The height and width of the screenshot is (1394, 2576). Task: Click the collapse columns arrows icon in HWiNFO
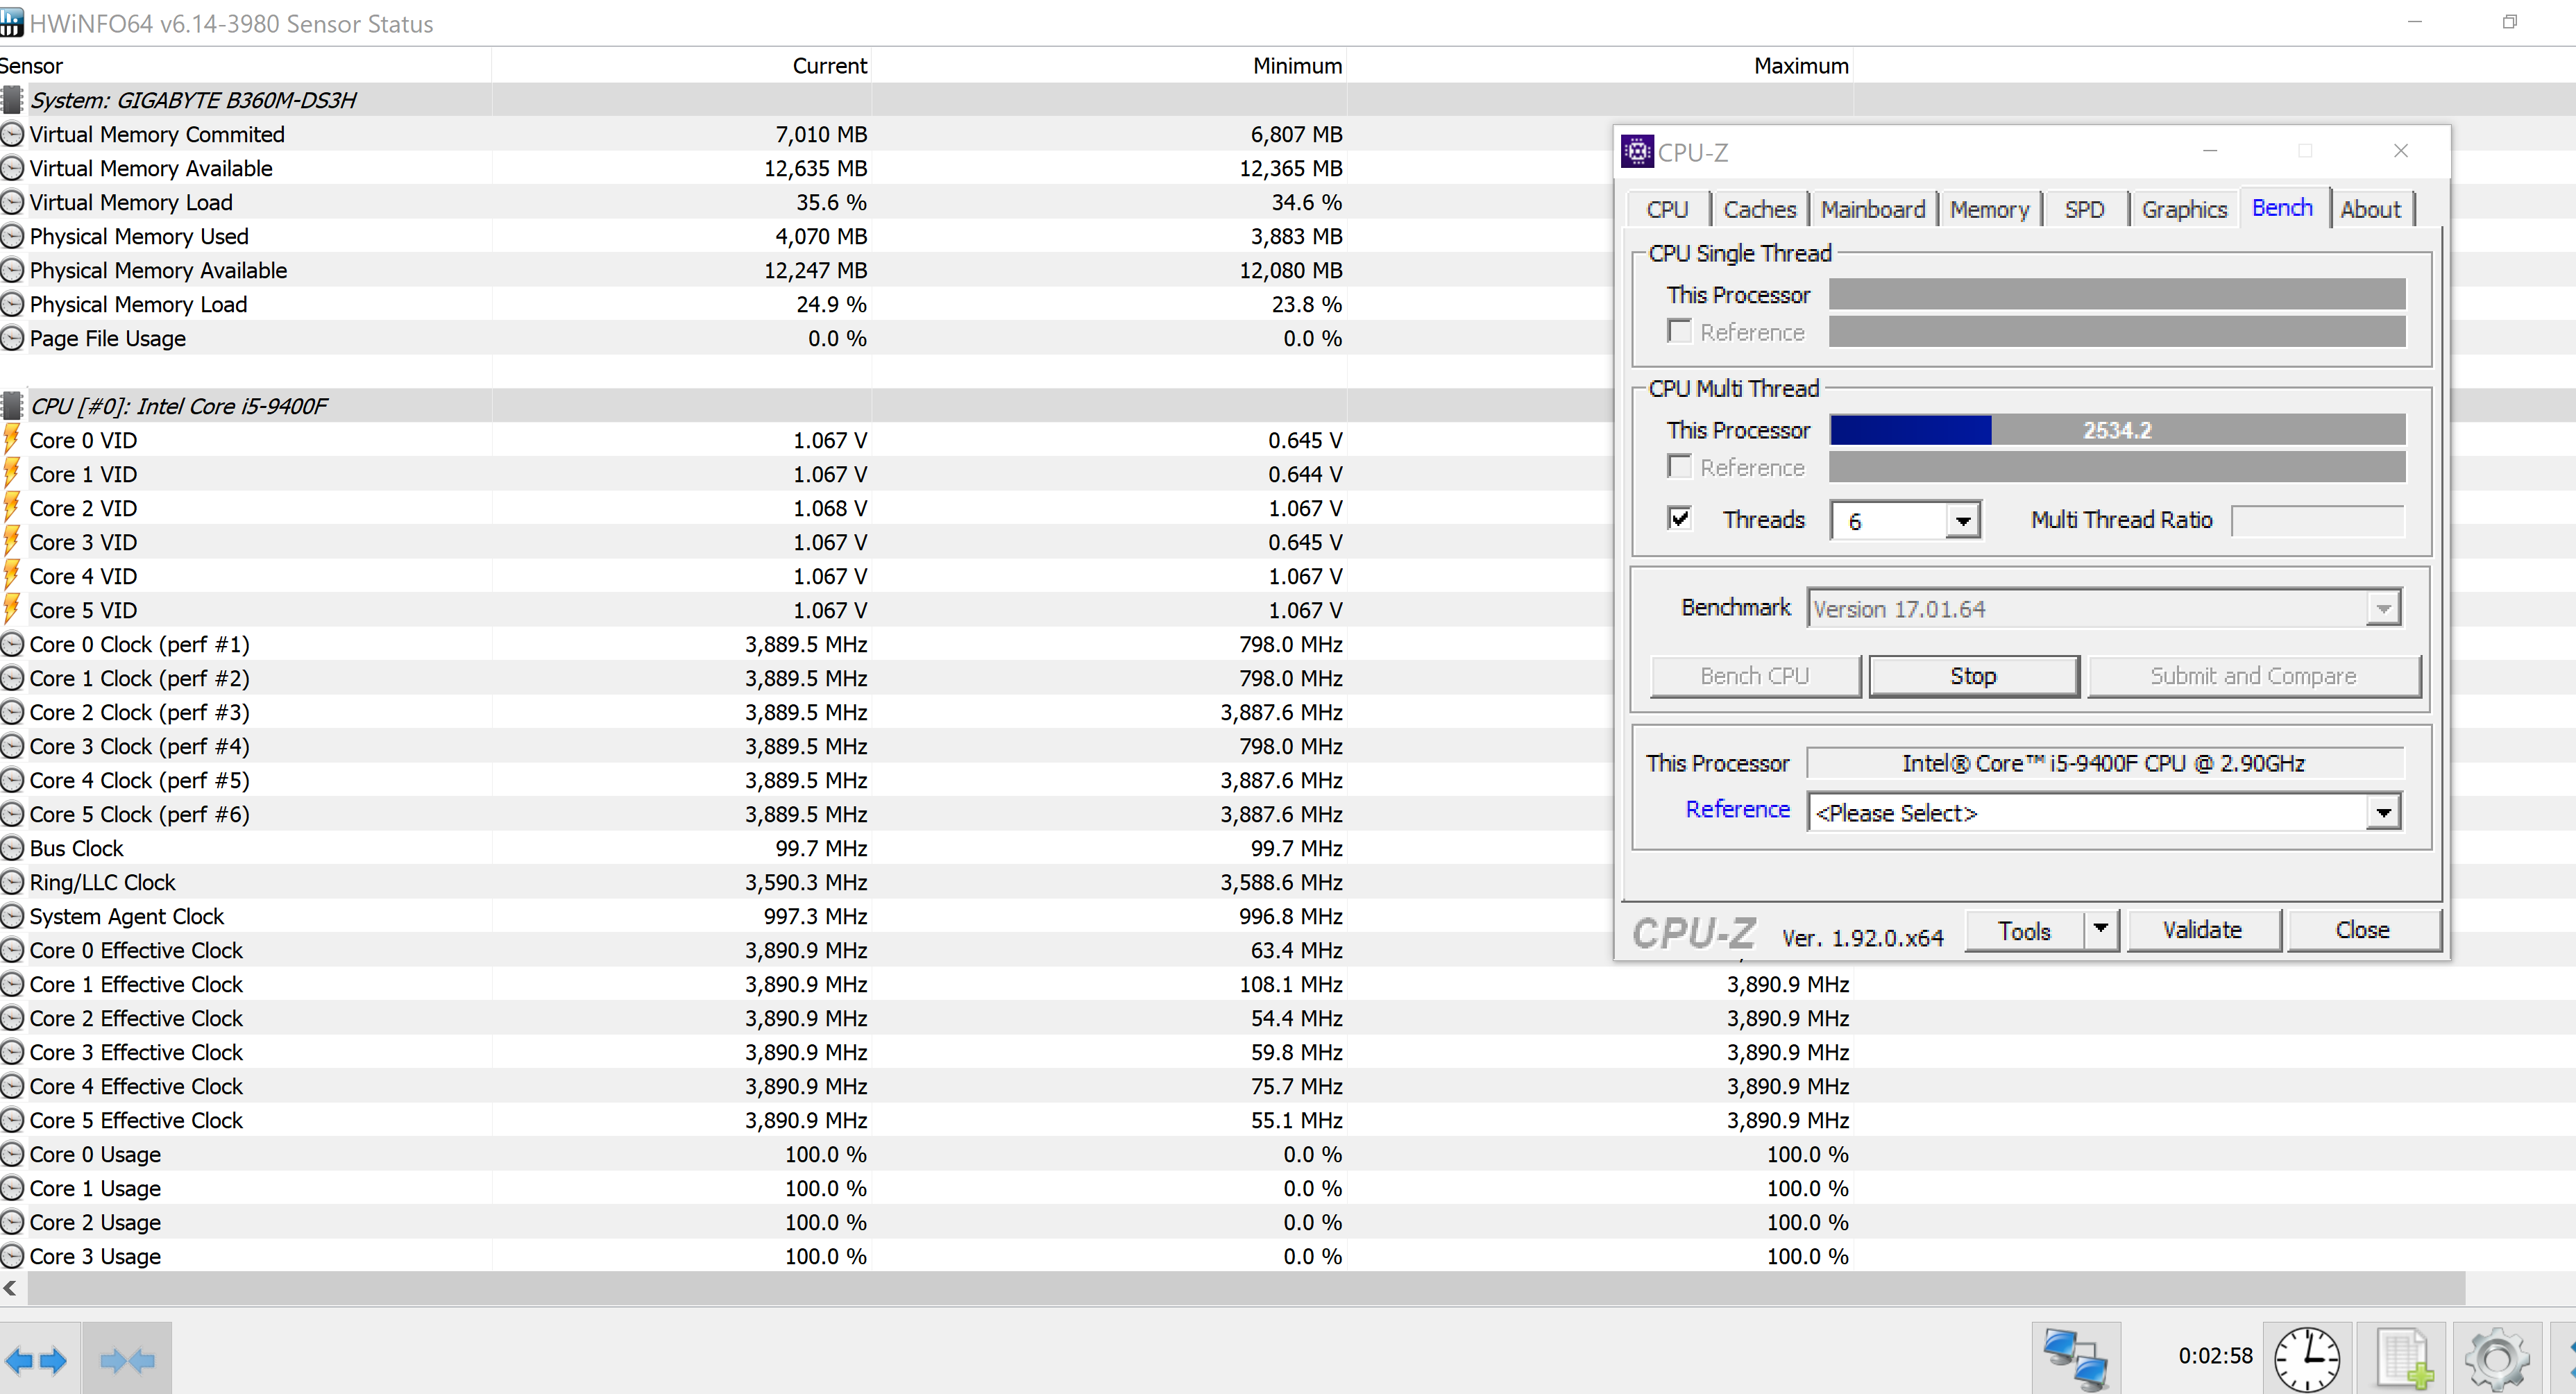pyautogui.click(x=127, y=1359)
